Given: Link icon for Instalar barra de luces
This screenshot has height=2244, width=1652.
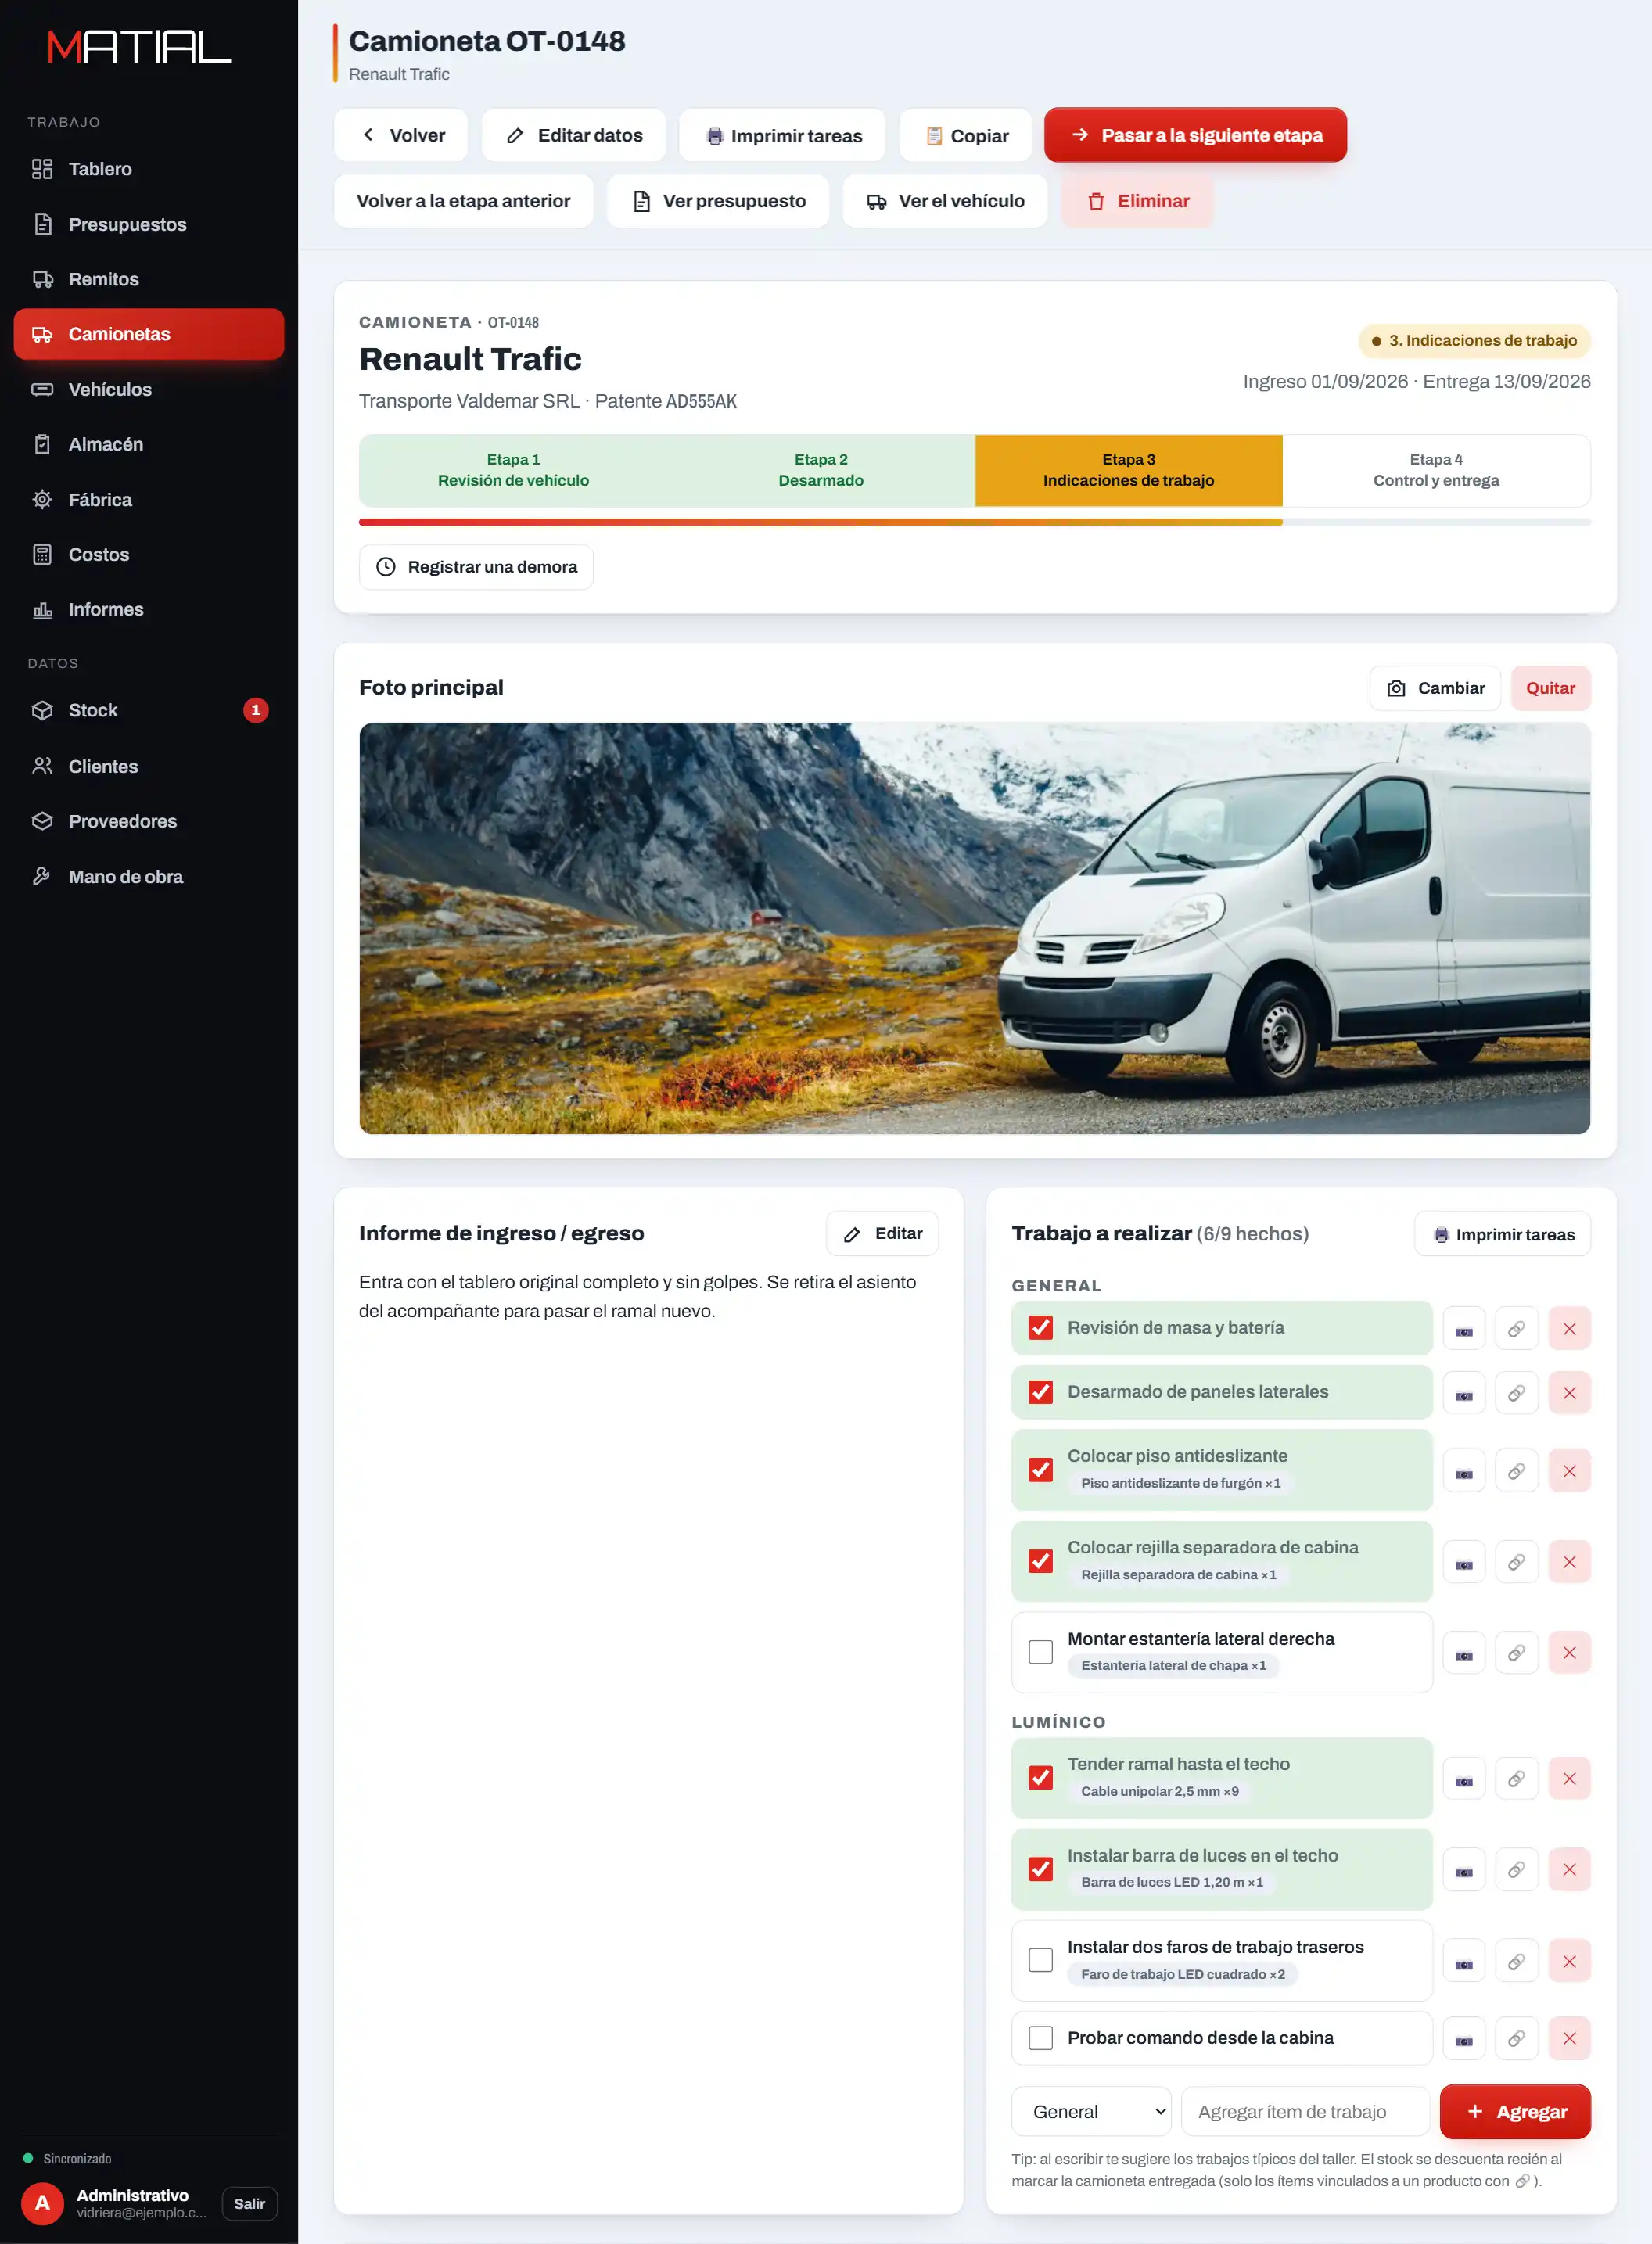Looking at the screenshot, I should pyautogui.click(x=1516, y=1870).
